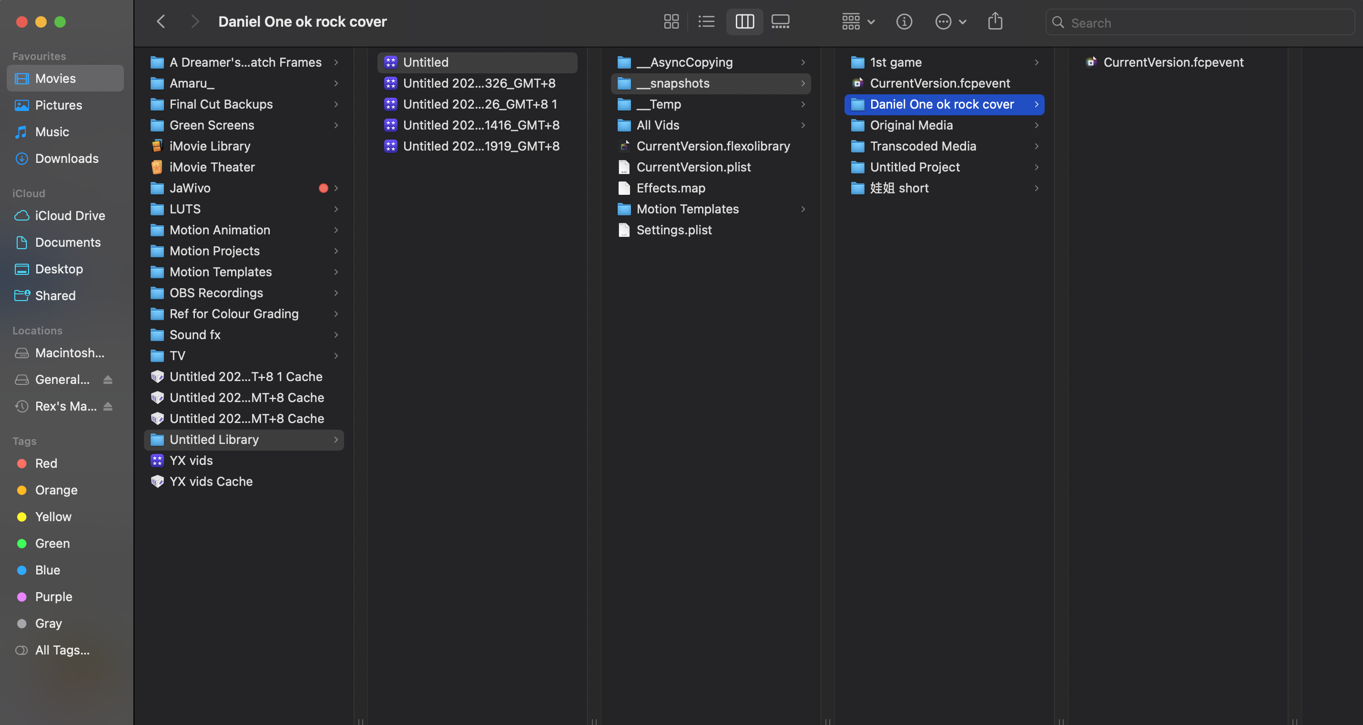Switch to icon view in toolbar
Image resolution: width=1363 pixels, height=725 pixels.
coord(671,22)
